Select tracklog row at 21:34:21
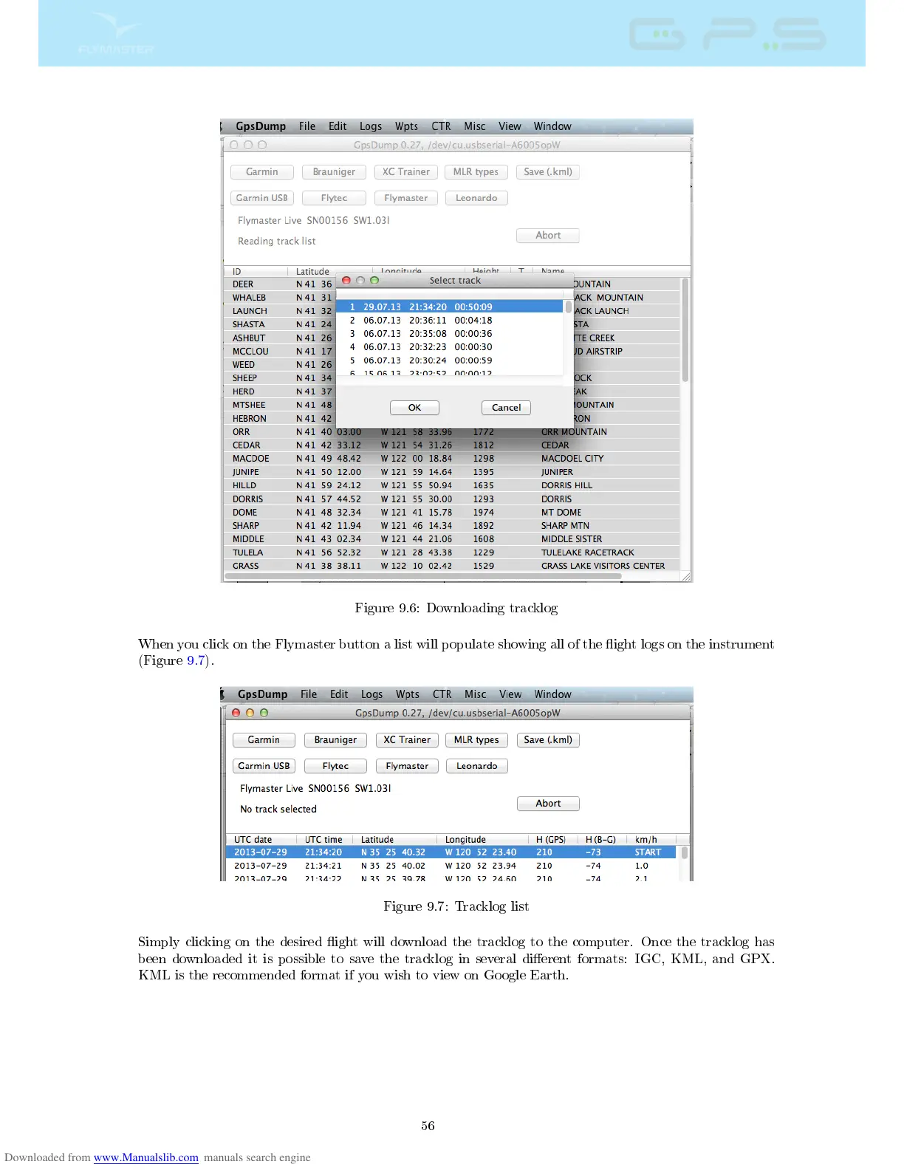The image size is (904, 1170). [x=451, y=866]
